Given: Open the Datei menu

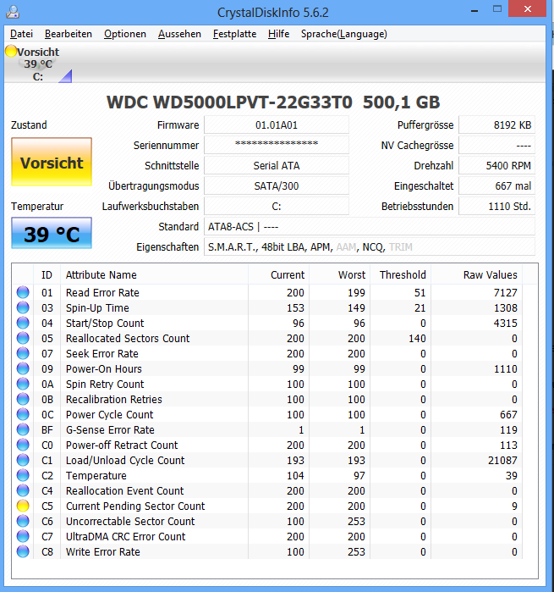Looking at the screenshot, I should [x=21, y=34].
